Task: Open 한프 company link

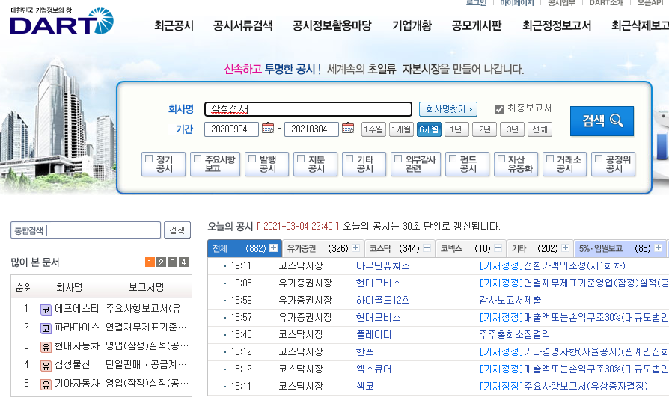Action: pyautogui.click(x=364, y=351)
